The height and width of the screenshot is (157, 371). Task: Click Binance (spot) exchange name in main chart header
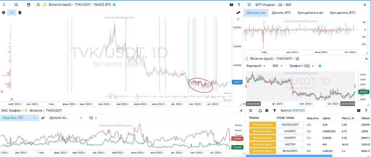point(60,5)
